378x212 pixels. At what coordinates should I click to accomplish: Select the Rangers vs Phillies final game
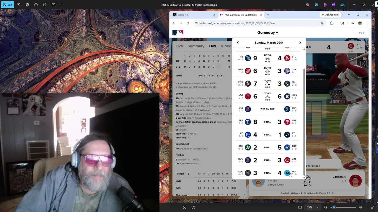click(268, 122)
